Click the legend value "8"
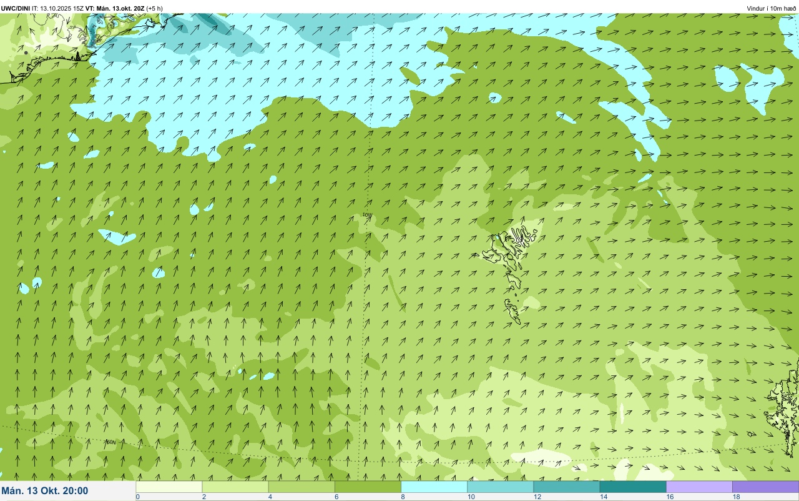 [x=403, y=497]
